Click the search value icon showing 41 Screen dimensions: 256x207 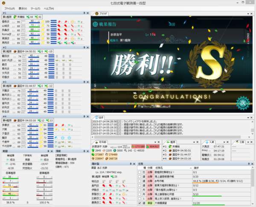pos(36,17)
